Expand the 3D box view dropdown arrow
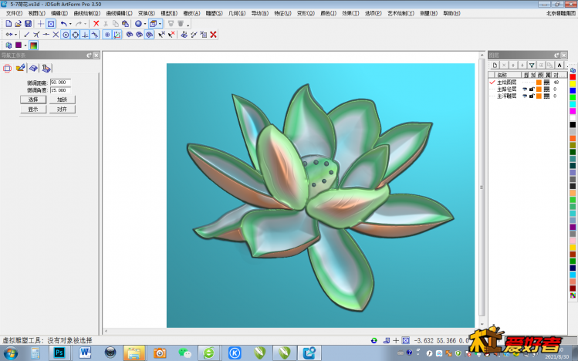Image resolution: width=578 pixels, height=361 pixels. (x=160, y=24)
